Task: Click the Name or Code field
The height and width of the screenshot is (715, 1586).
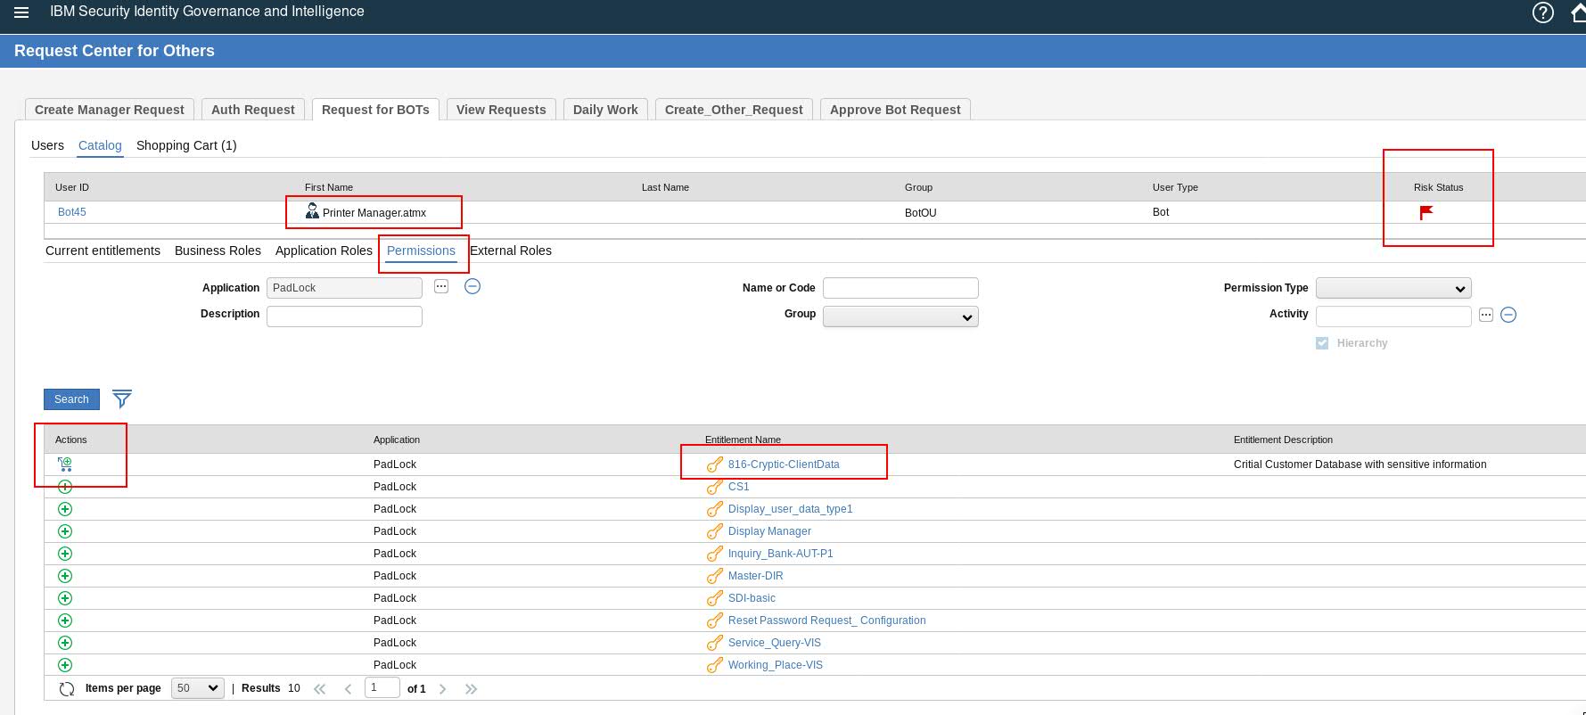Action: click(x=900, y=288)
